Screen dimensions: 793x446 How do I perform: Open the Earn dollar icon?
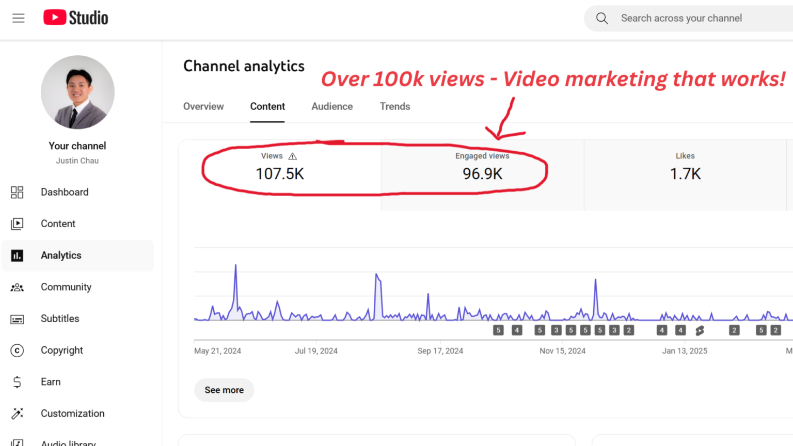pyautogui.click(x=17, y=382)
